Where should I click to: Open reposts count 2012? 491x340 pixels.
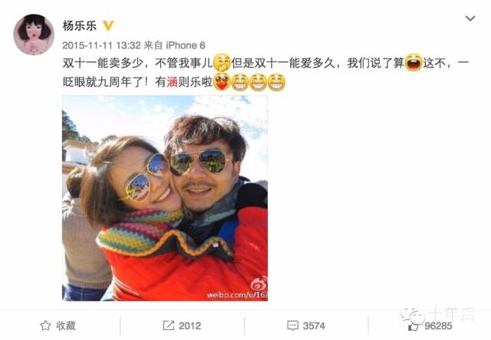(189, 326)
